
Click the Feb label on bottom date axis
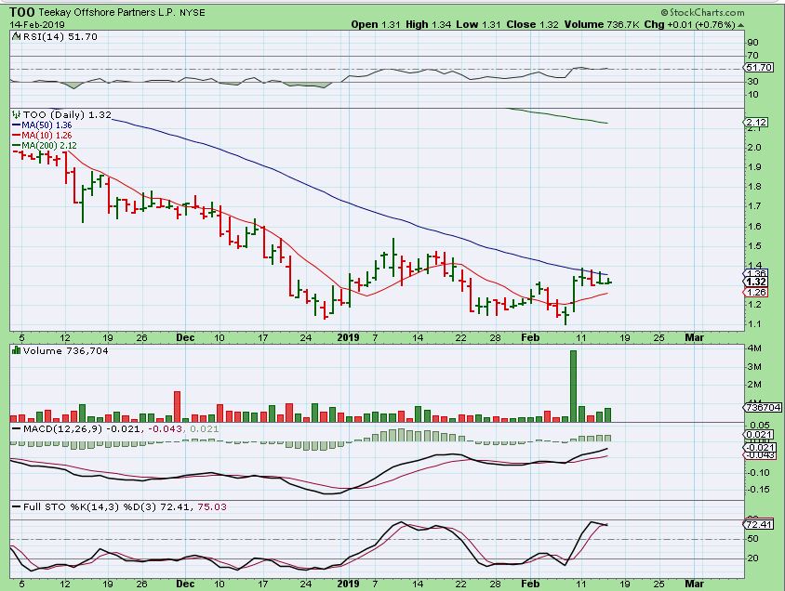point(531,584)
